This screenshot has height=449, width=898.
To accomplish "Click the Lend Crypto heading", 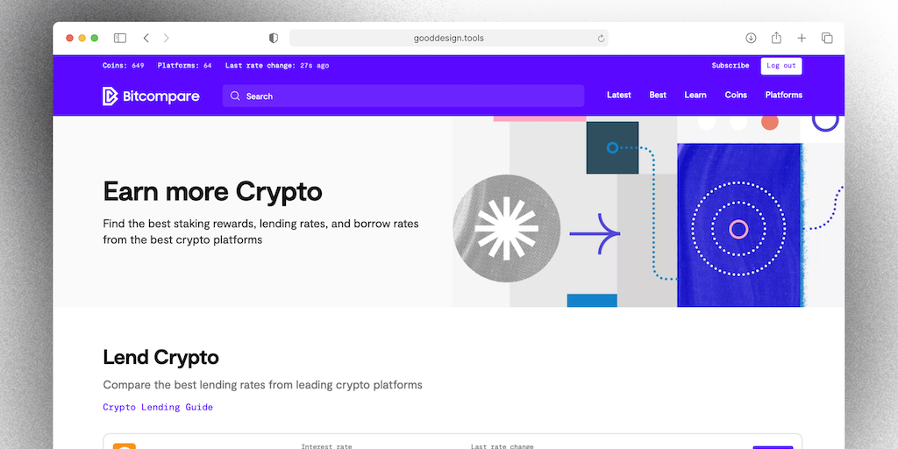I will [x=161, y=358].
